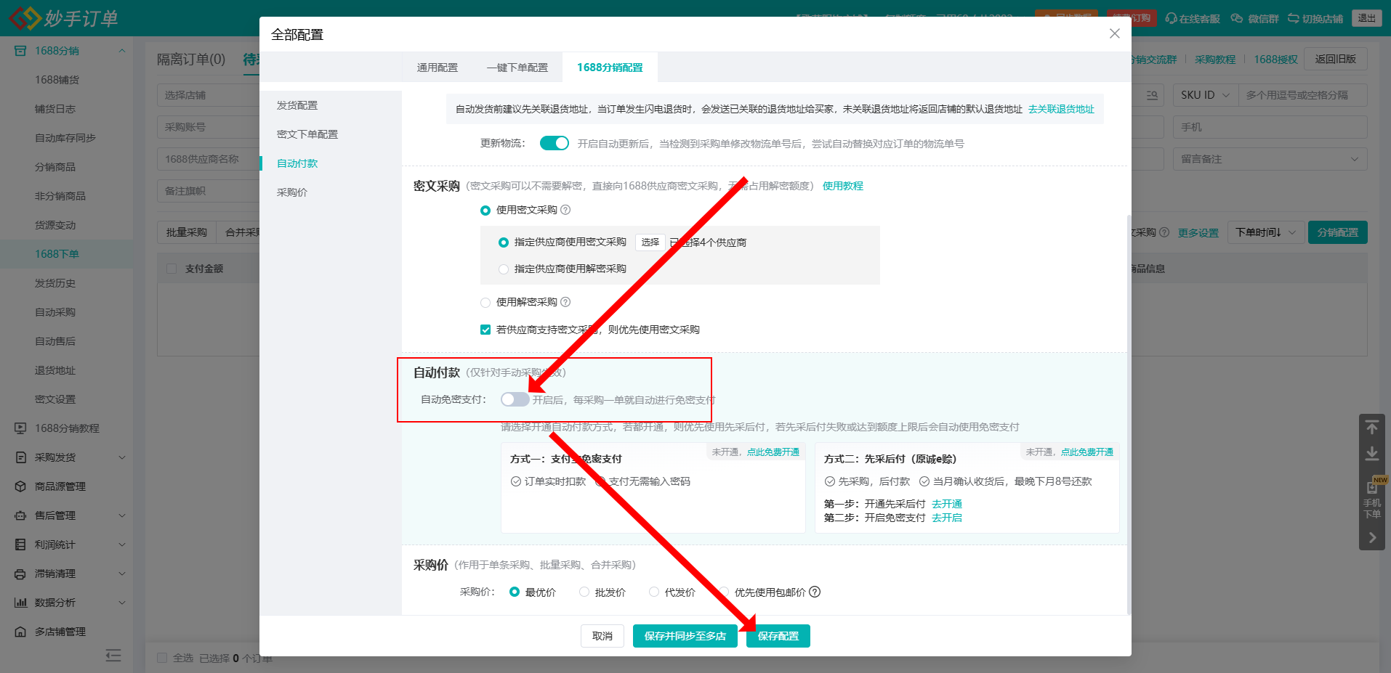
Task: Open the 使用教程 link for 密文采购
Action: pos(843,186)
